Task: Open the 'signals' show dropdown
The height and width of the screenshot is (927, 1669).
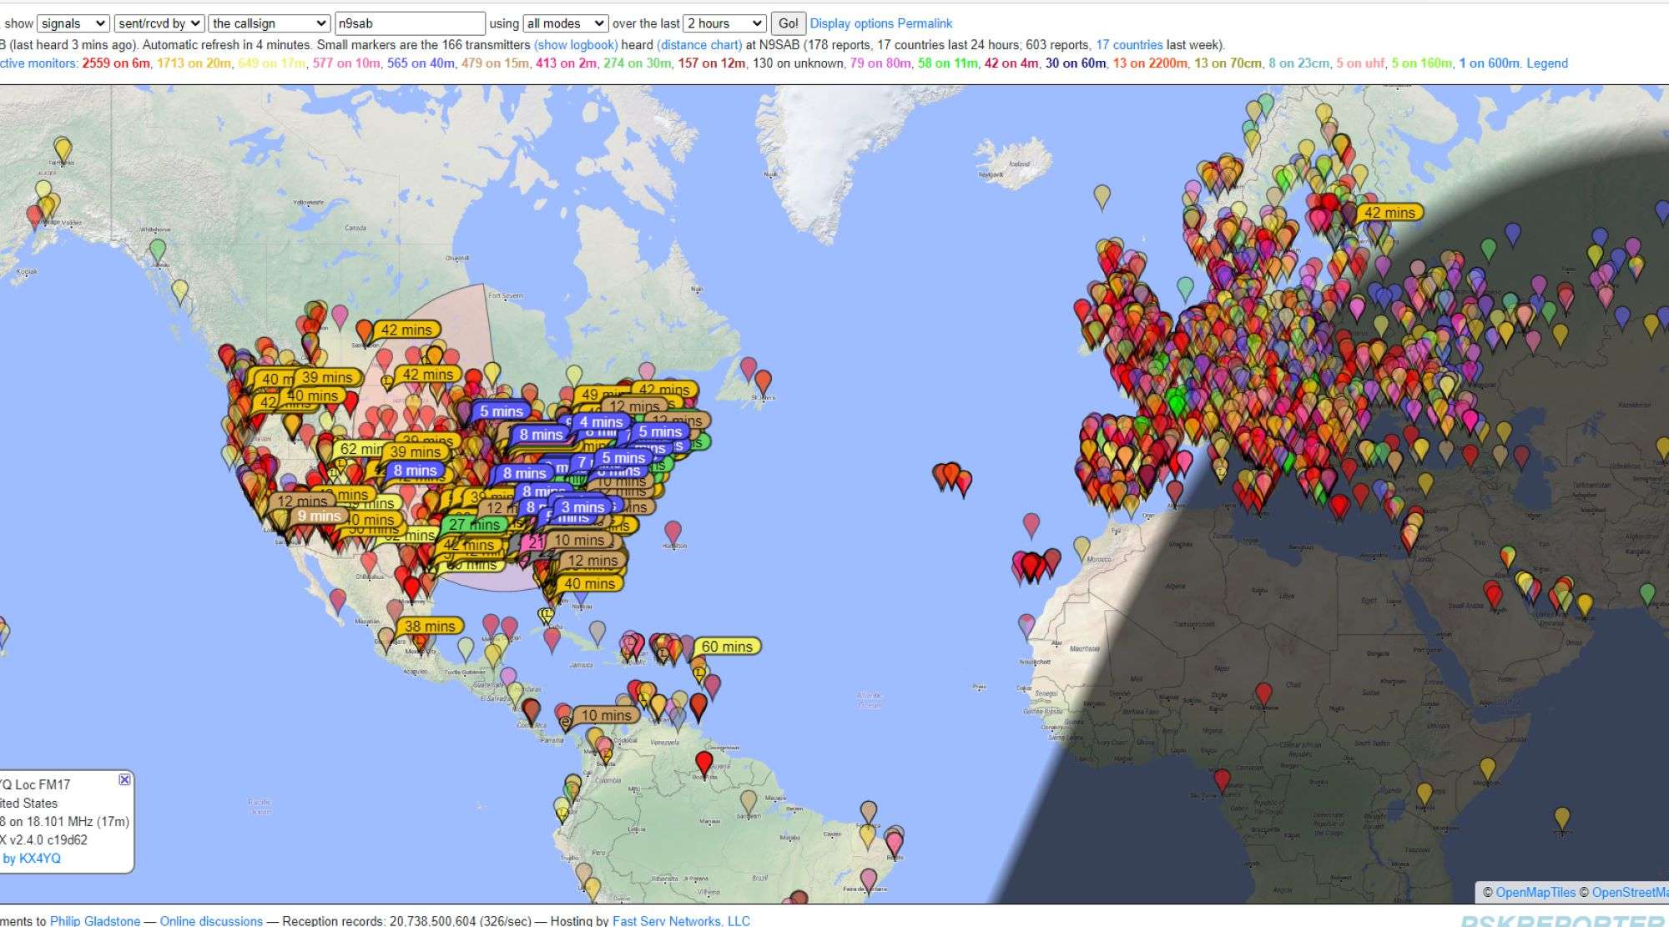Action: click(x=73, y=23)
